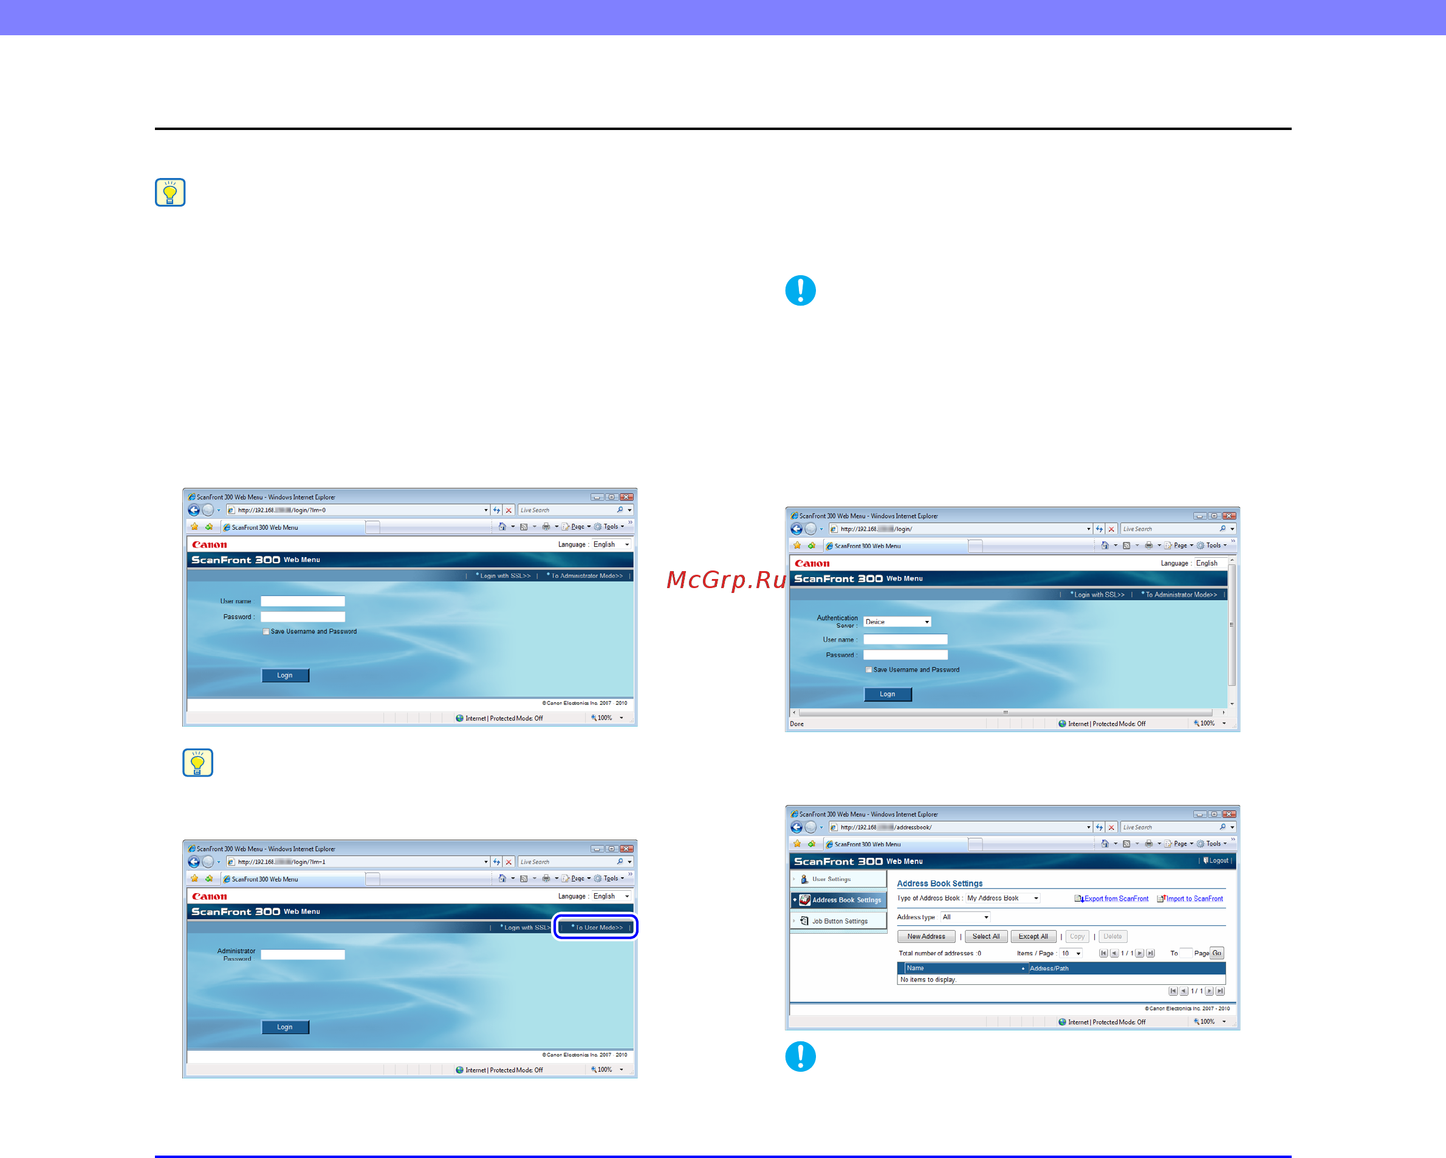Screen dimensions: 1446x1158
Task: Go to last page in upper address pager
Action: pyautogui.click(x=1150, y=953)
